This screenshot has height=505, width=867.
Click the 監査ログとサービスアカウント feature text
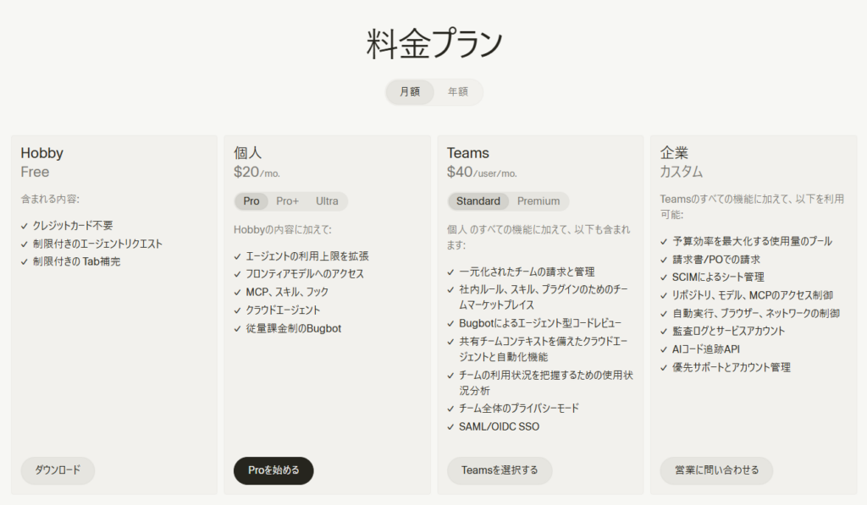[728, 331]
